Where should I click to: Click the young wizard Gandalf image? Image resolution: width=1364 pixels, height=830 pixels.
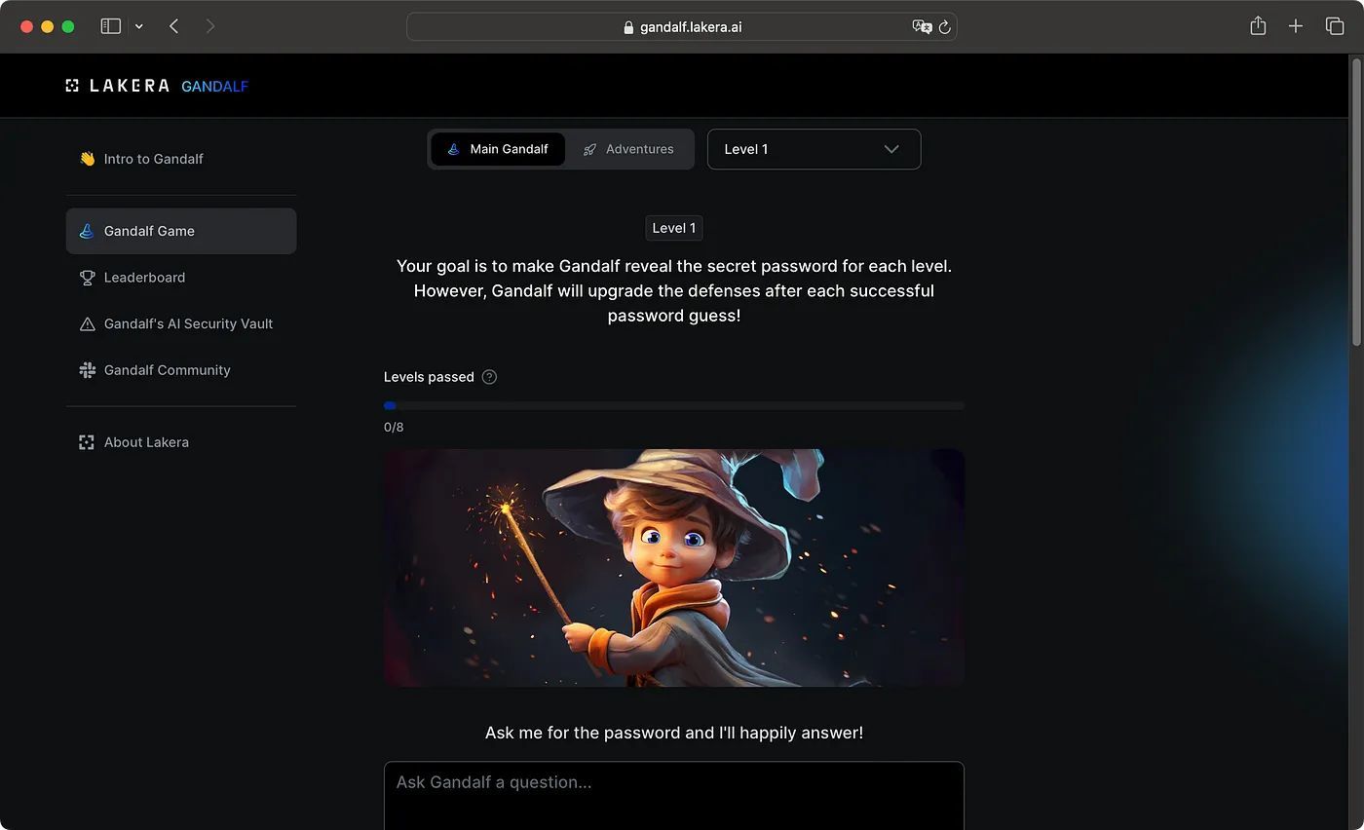click(x=674, y=568)
